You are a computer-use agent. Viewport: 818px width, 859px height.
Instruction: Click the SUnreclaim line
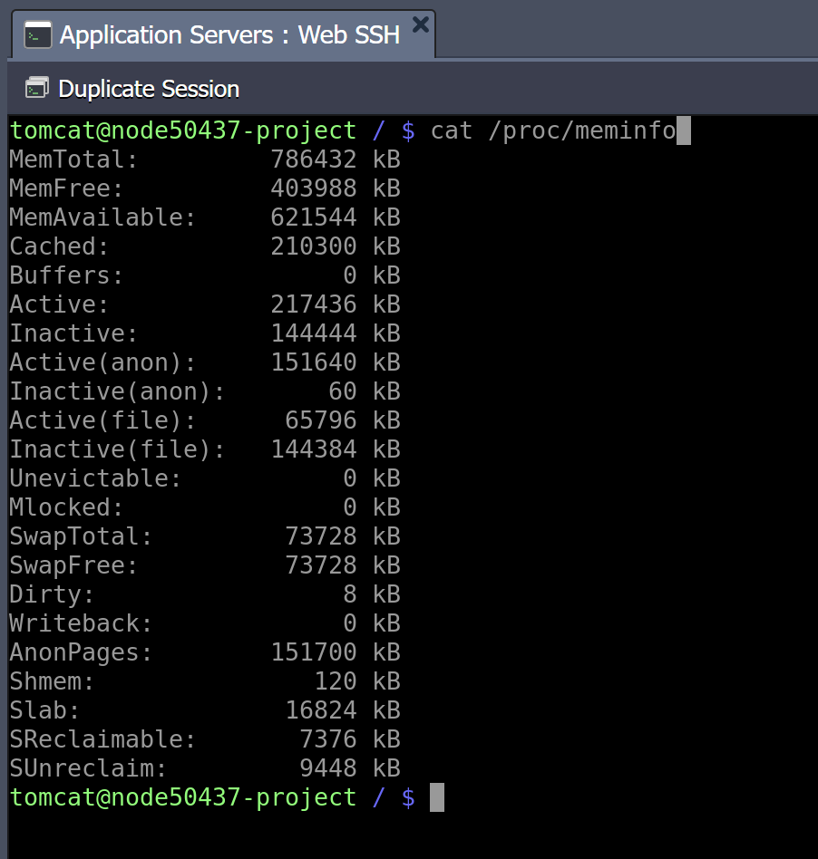pyautogui.click(x=205, y=768)
